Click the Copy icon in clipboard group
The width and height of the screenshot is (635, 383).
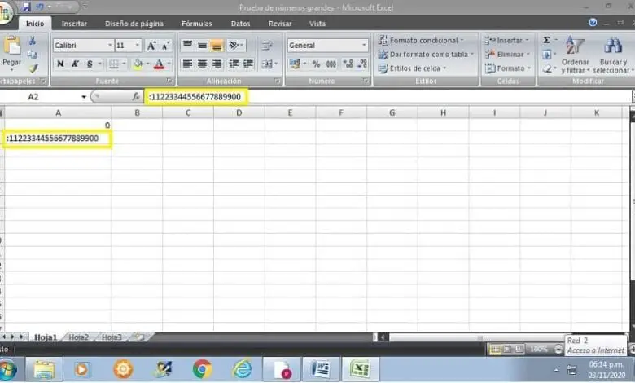coord(33,55)
